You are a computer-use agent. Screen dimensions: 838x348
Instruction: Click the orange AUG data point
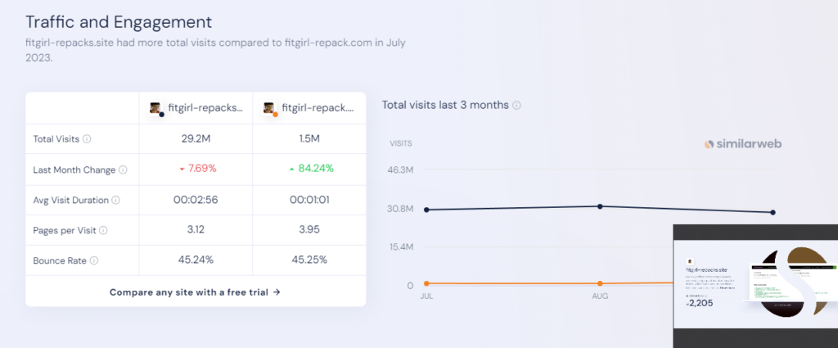pyautogui.click(x=600, y=283)
